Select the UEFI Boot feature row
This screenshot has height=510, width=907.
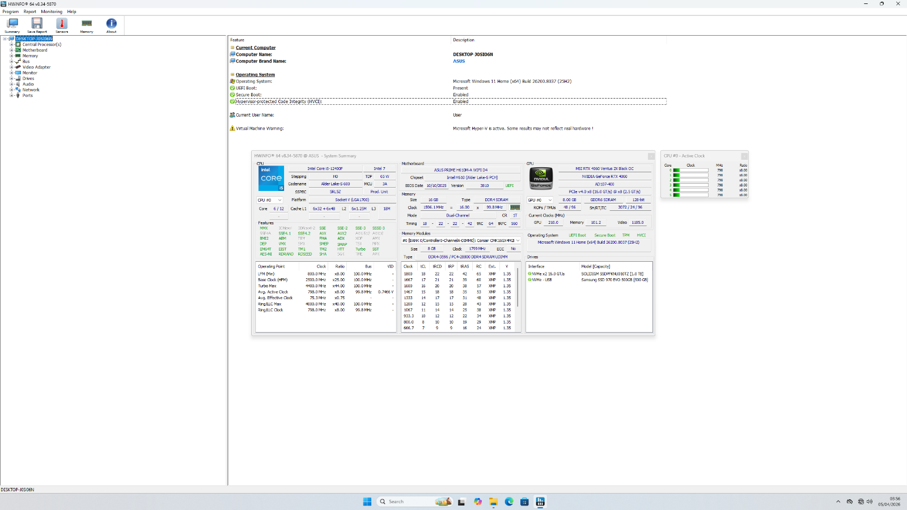click(448, 88)
